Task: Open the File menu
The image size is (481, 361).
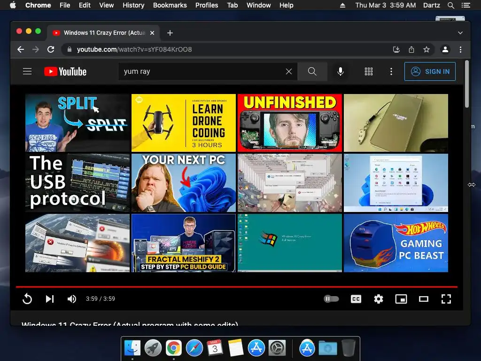Action: [x=65, y=5]
